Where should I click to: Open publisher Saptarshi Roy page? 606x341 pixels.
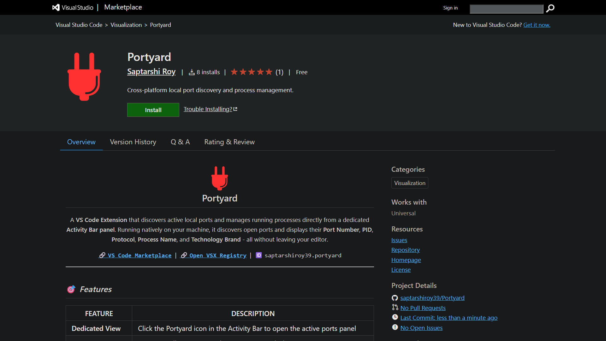(x=151, y=72)
